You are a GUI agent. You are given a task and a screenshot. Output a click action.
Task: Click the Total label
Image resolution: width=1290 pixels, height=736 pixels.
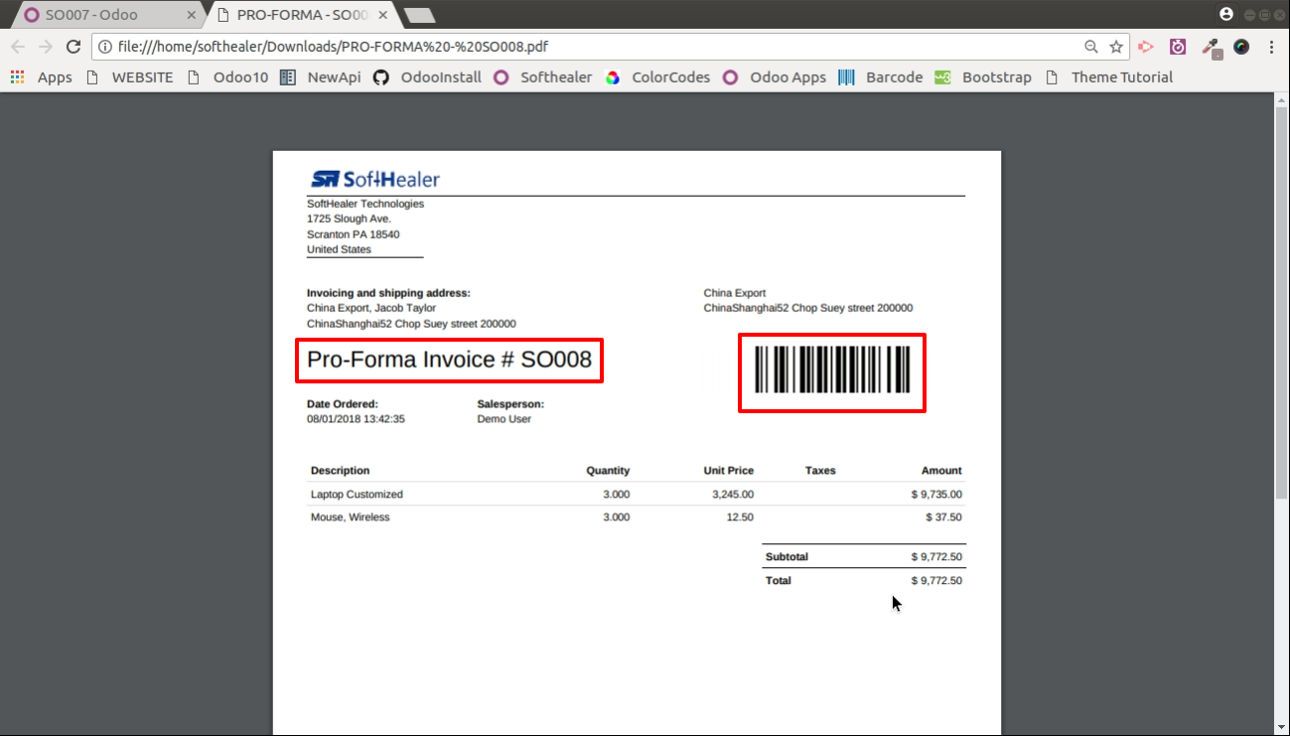click(779, 580)
